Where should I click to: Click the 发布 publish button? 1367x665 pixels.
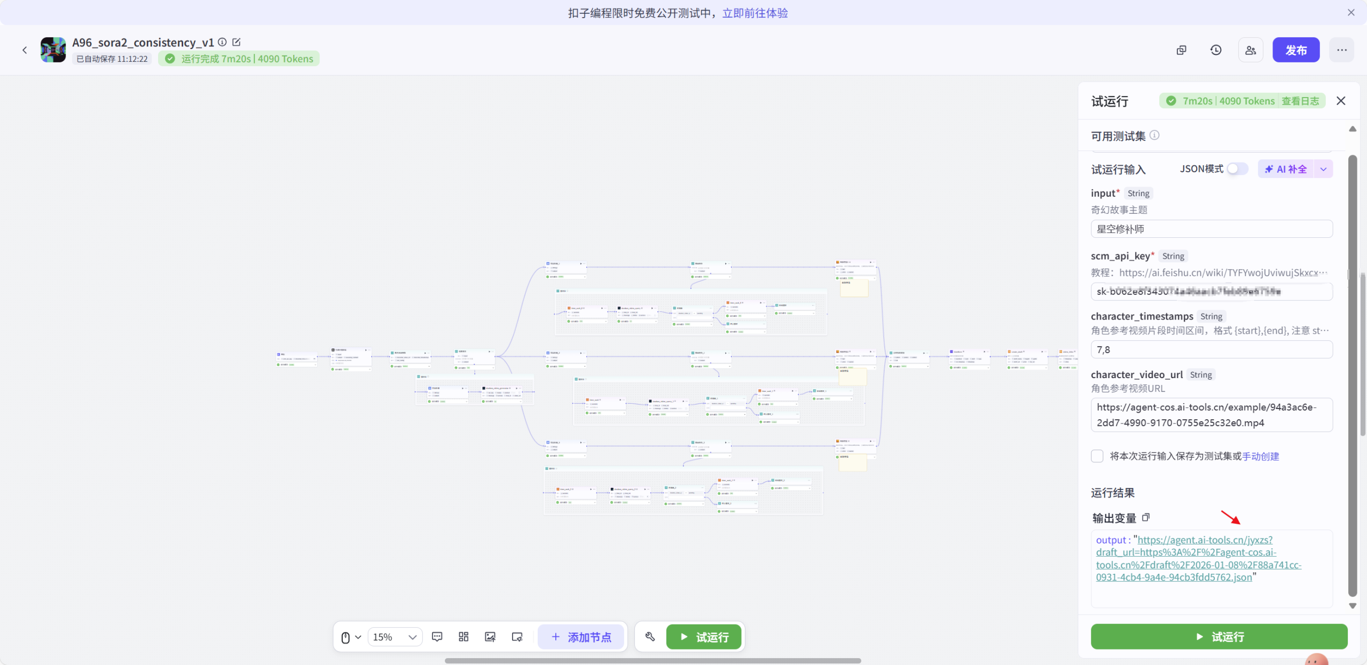(1296, 50)
